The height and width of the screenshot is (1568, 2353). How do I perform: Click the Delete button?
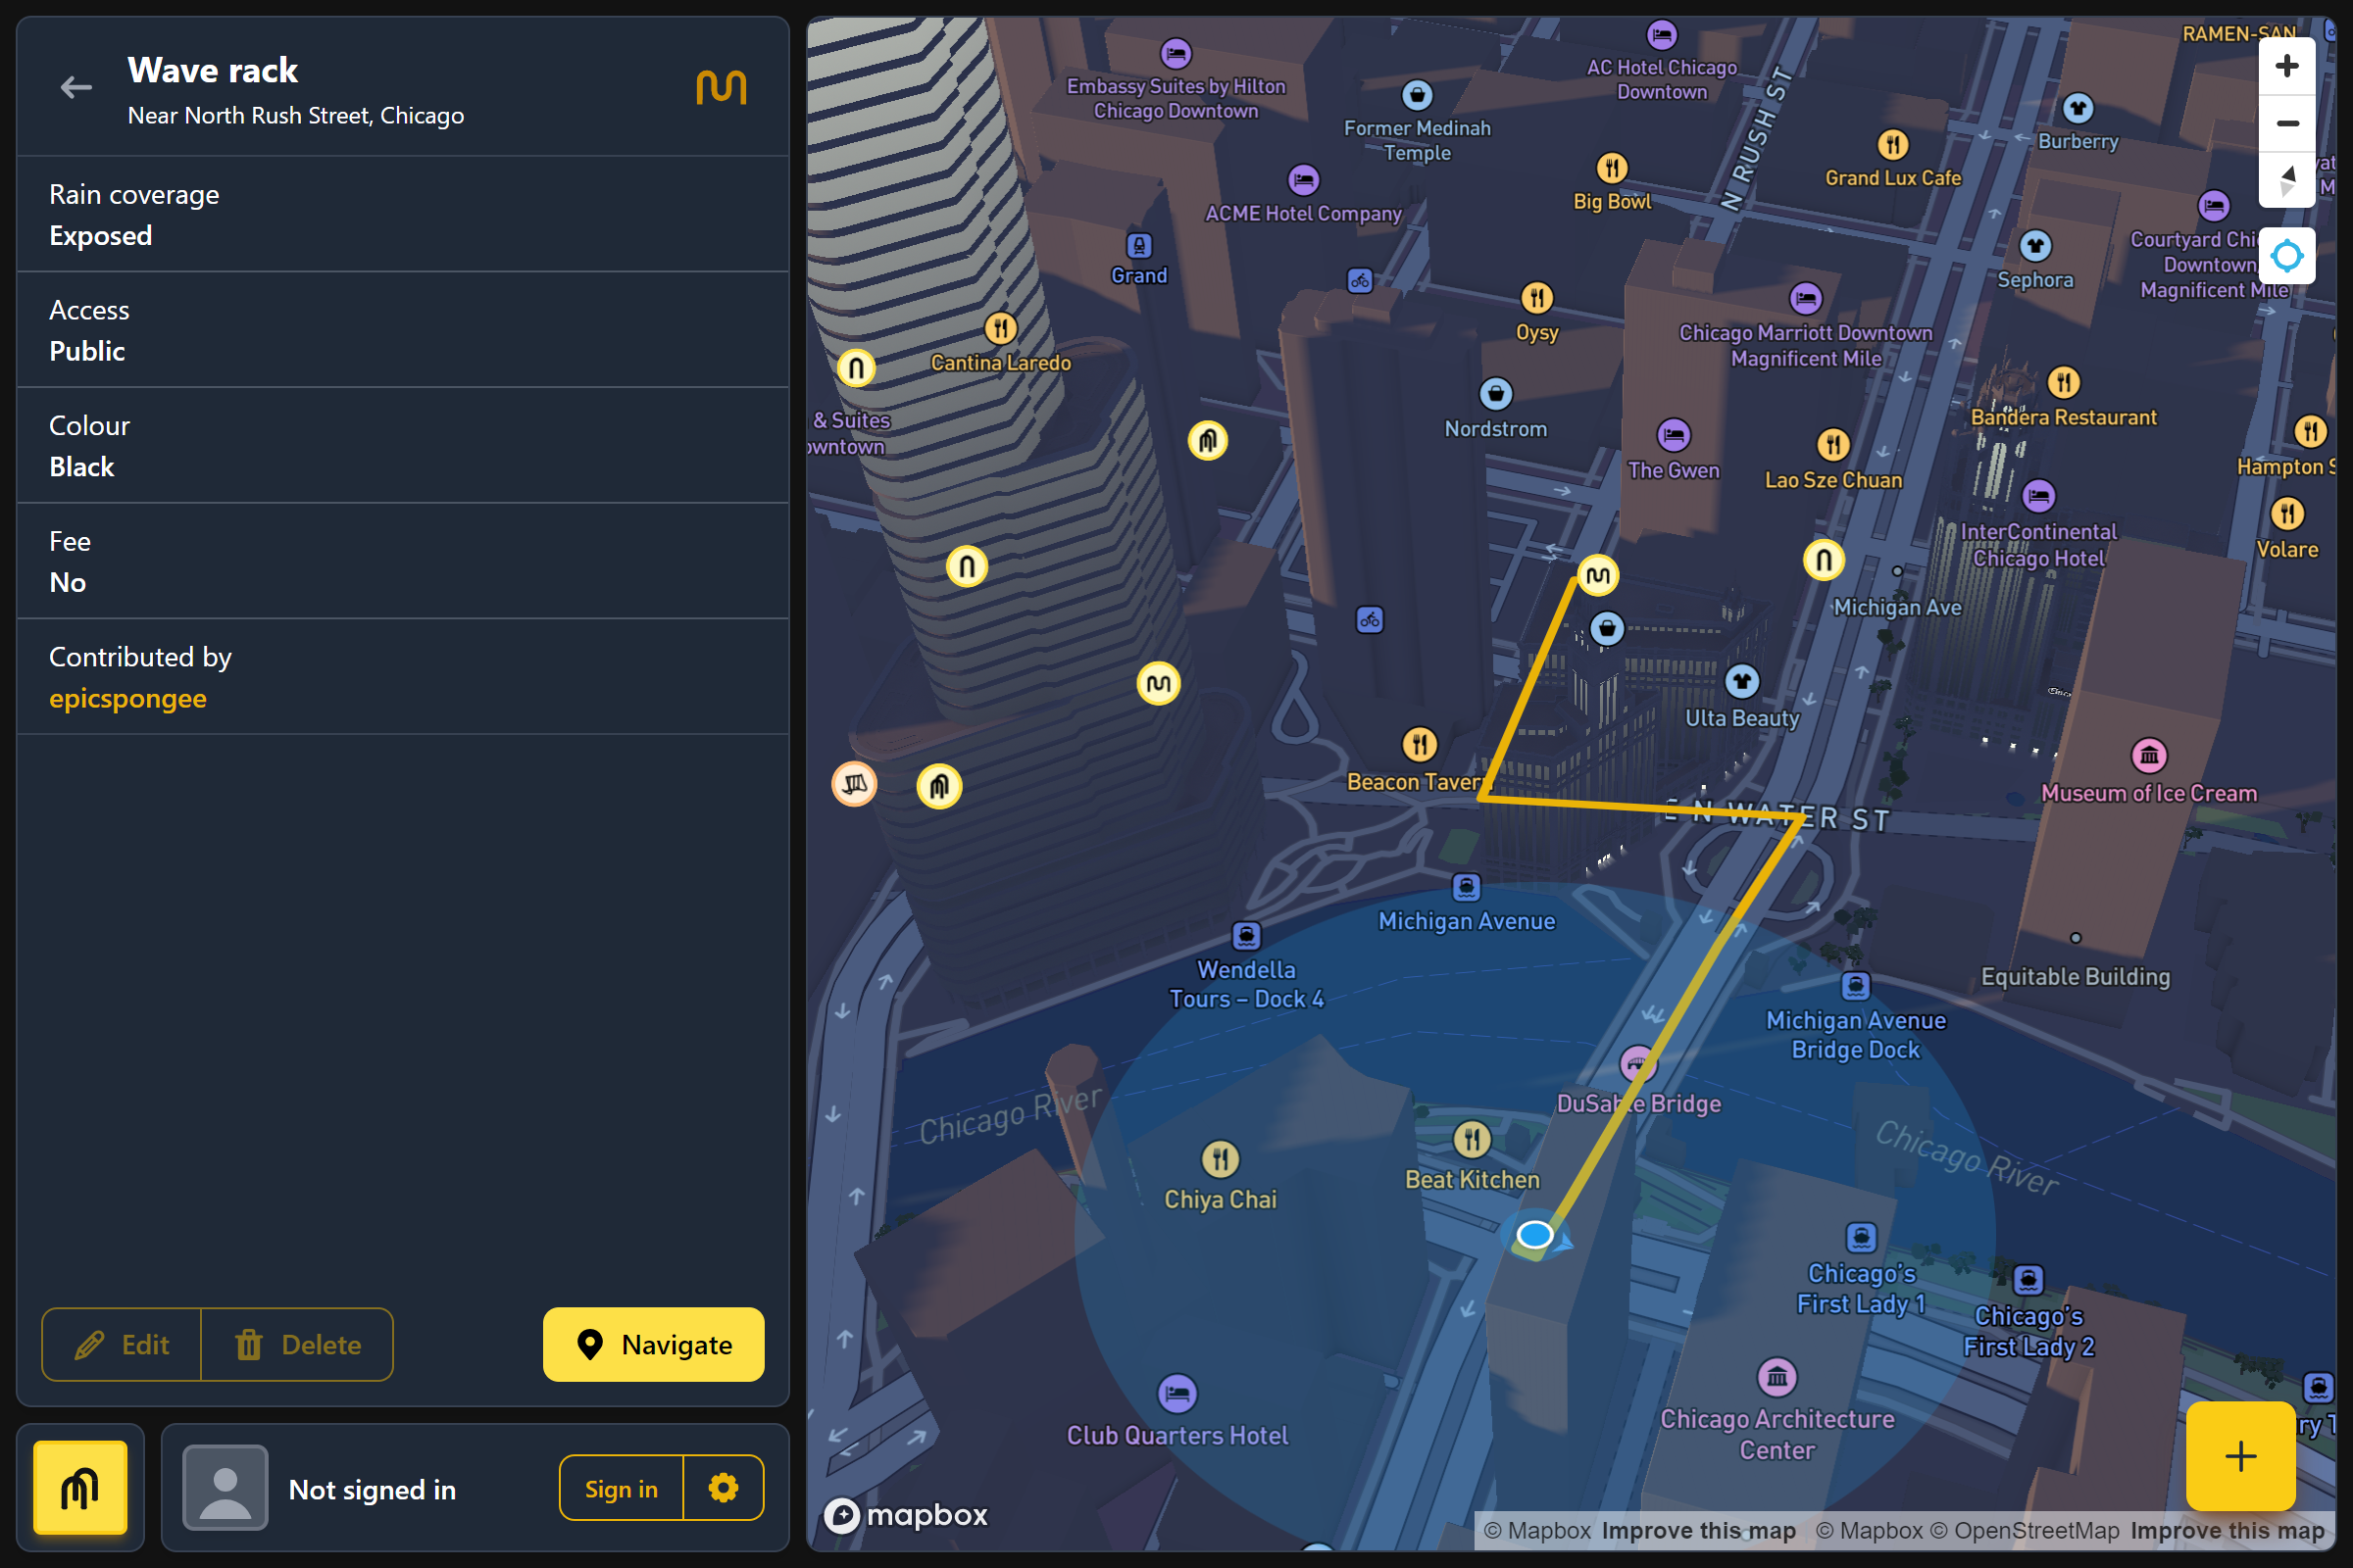[297, 1344]
